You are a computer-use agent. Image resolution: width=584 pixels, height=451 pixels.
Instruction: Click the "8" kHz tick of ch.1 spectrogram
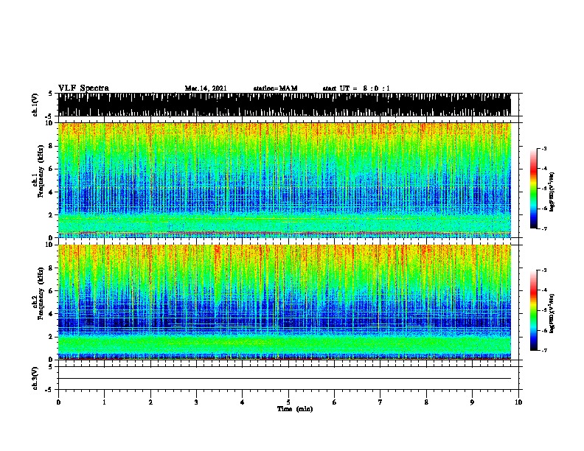click(51, 146)
